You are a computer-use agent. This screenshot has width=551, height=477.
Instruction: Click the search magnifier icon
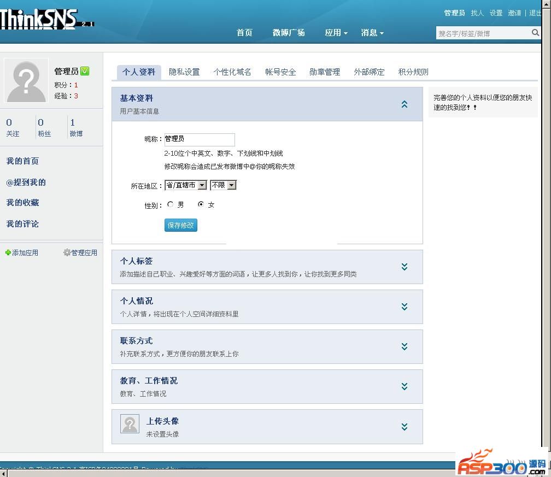[535, 33]
